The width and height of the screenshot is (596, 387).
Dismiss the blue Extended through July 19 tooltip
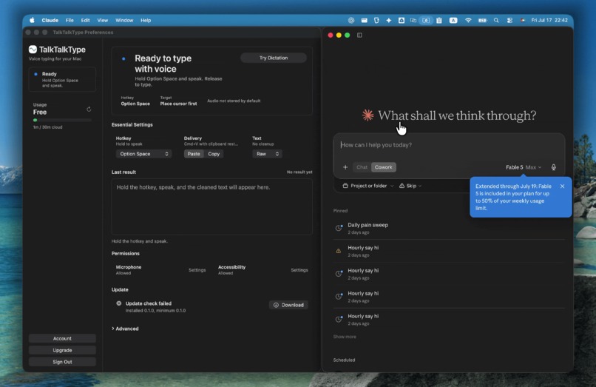tap(562, 186)
